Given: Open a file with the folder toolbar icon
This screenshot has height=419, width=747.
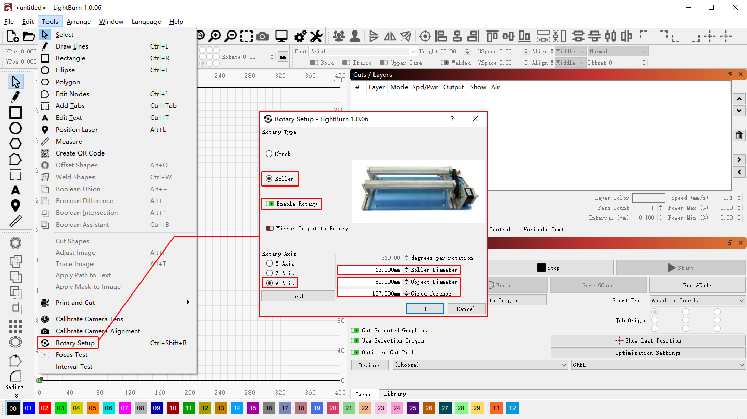Looking at the screenshot, I should (29, 36).
